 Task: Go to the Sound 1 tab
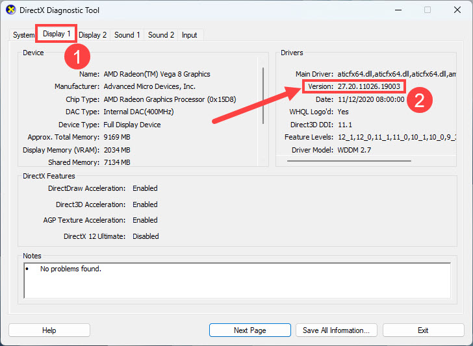[x=127, y=35]
